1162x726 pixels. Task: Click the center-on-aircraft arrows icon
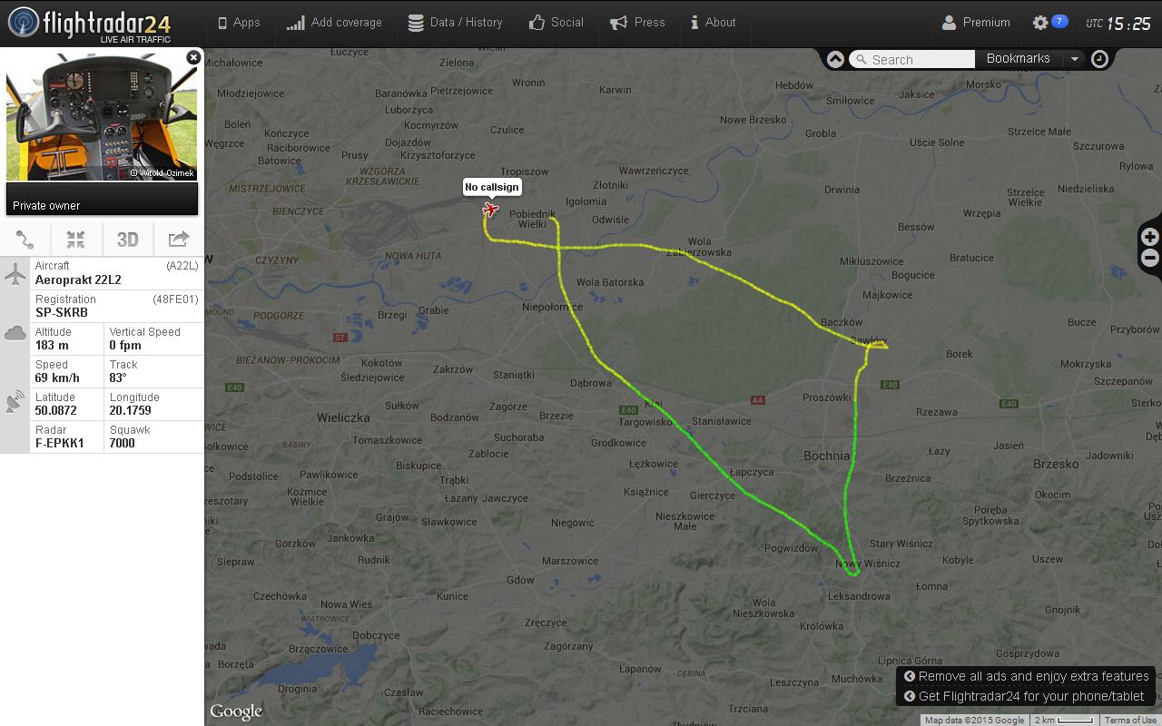[x=76, y=240]
